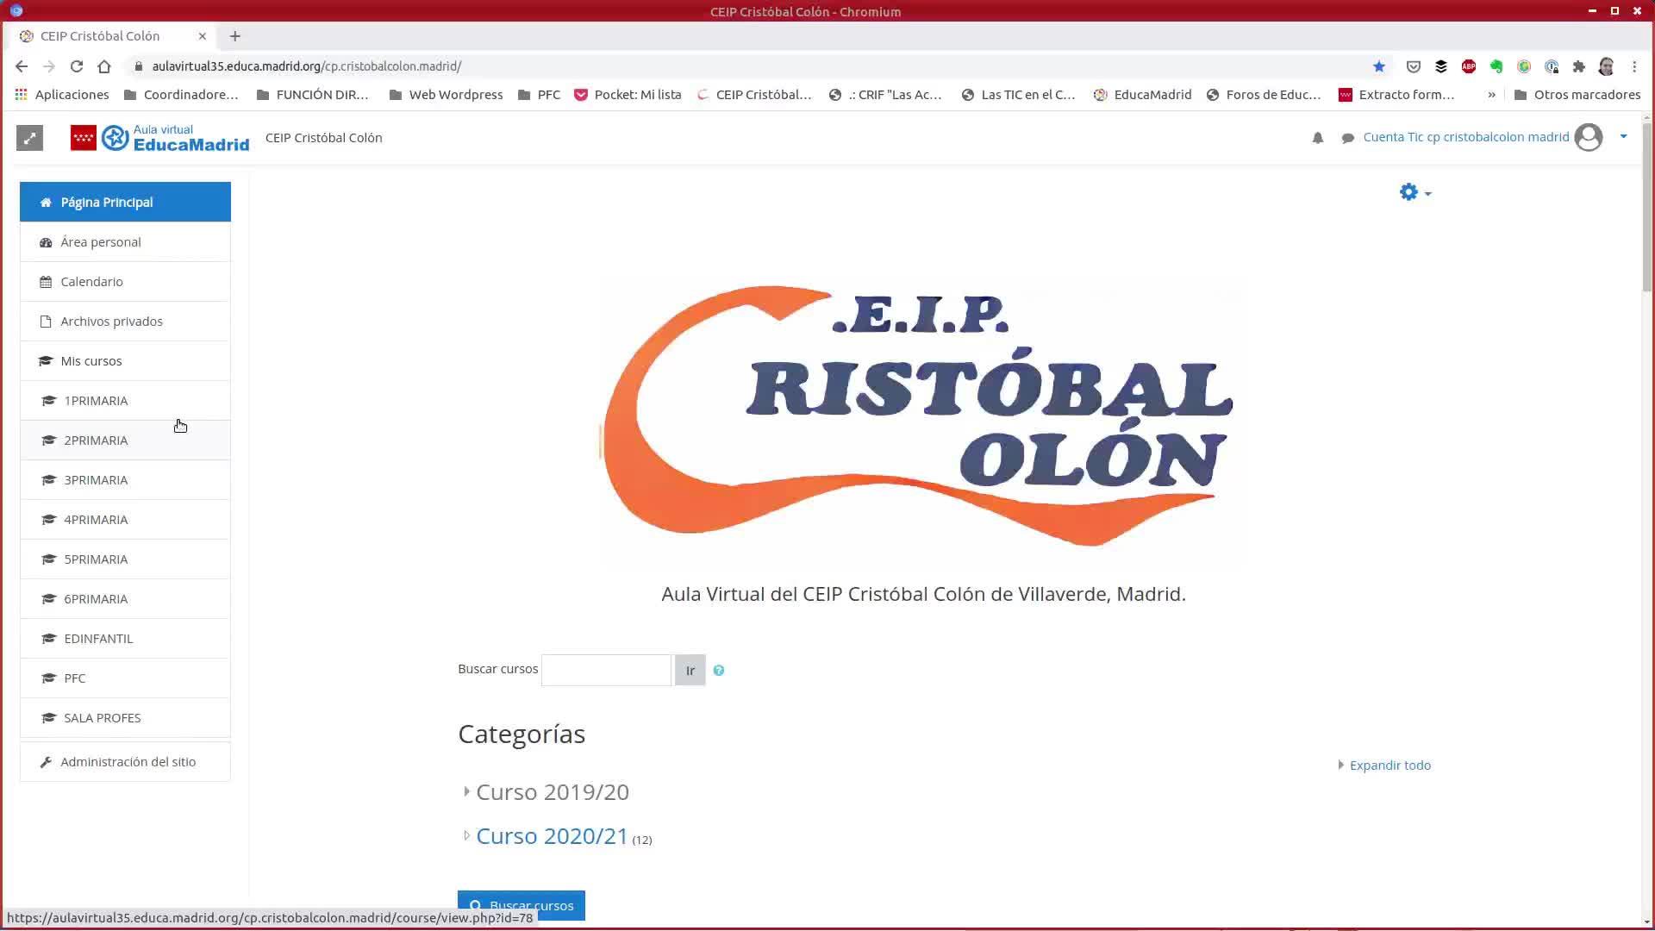Click the browser home icon
Screen dimensions: 1655x931
104,66
